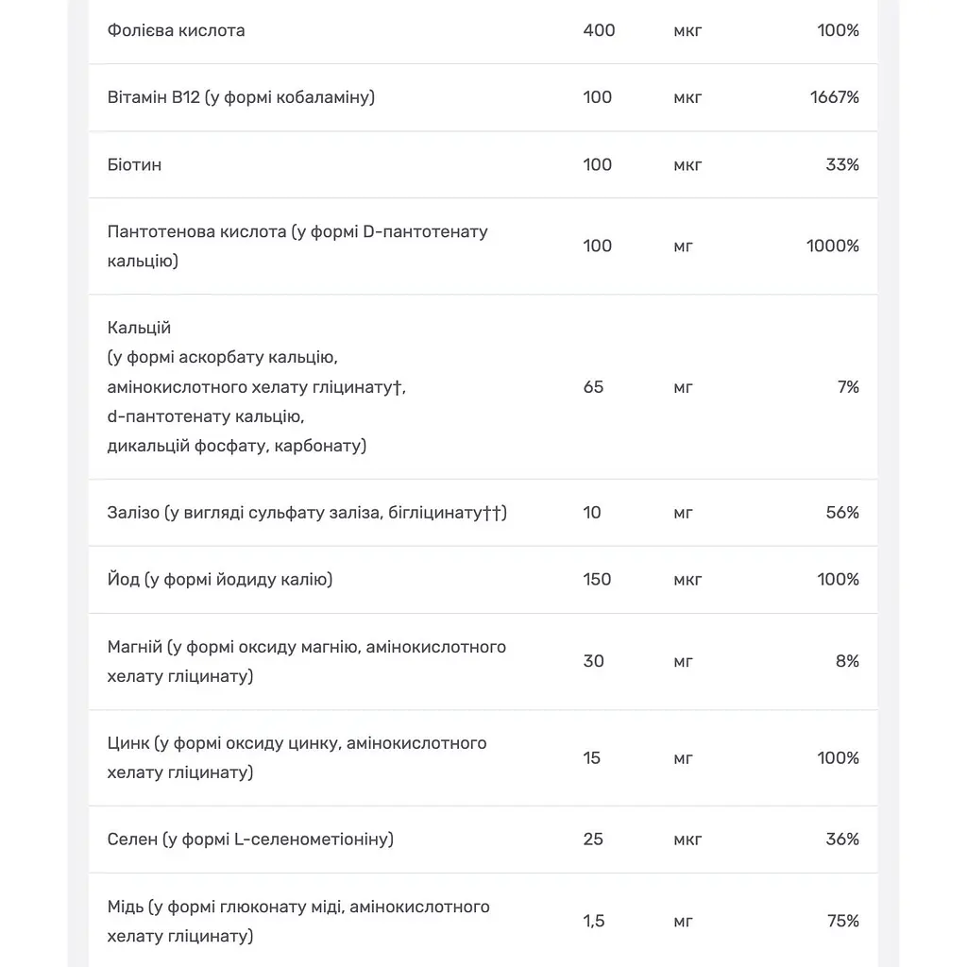The width and height of the screenshot is (967, 967).
Task: Click the Цинк ingredient description
Action: 297,757
